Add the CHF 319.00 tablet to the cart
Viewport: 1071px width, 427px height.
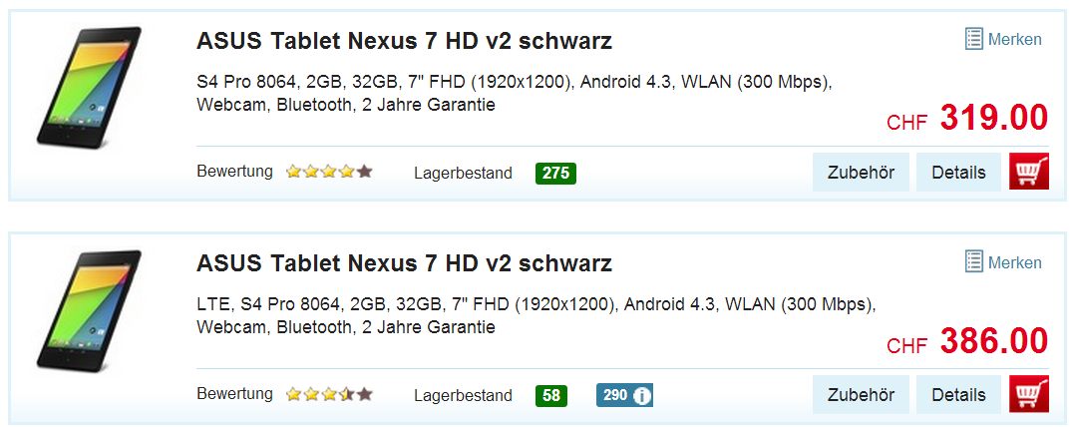1029,172
